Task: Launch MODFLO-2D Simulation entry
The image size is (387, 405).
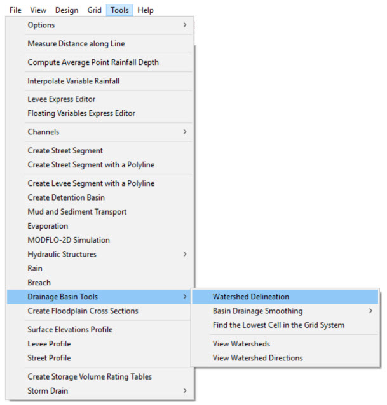Action: click(x=69, y=240)
